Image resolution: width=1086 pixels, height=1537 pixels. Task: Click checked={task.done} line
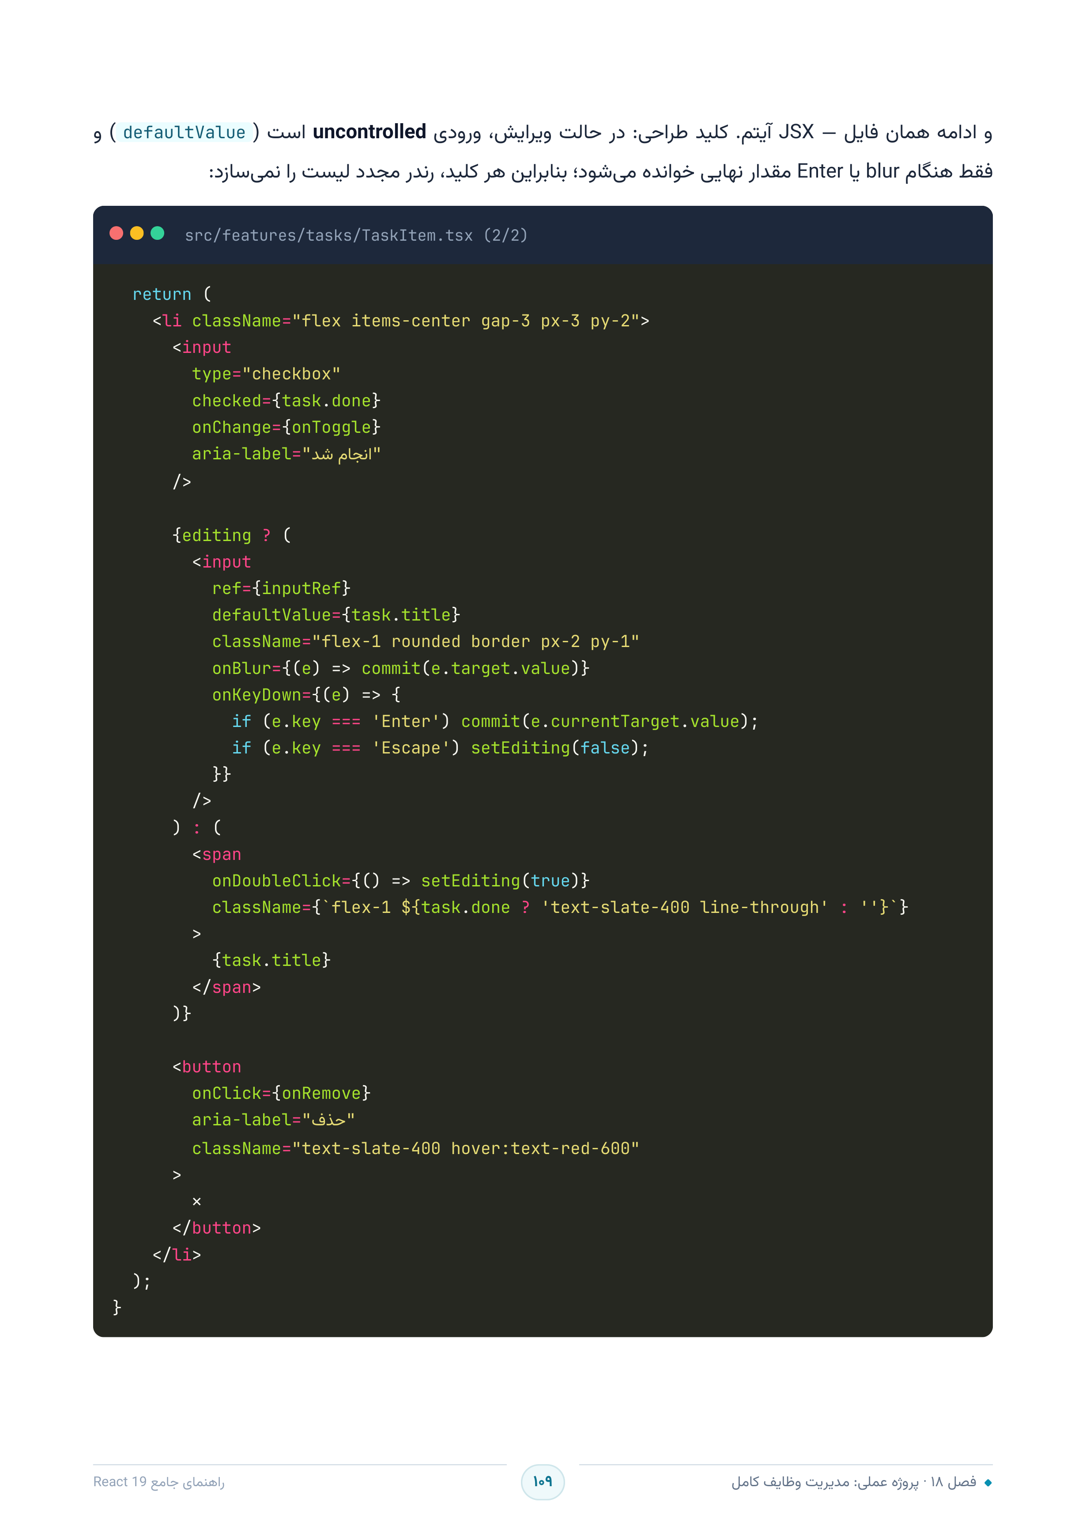point(287,400)
